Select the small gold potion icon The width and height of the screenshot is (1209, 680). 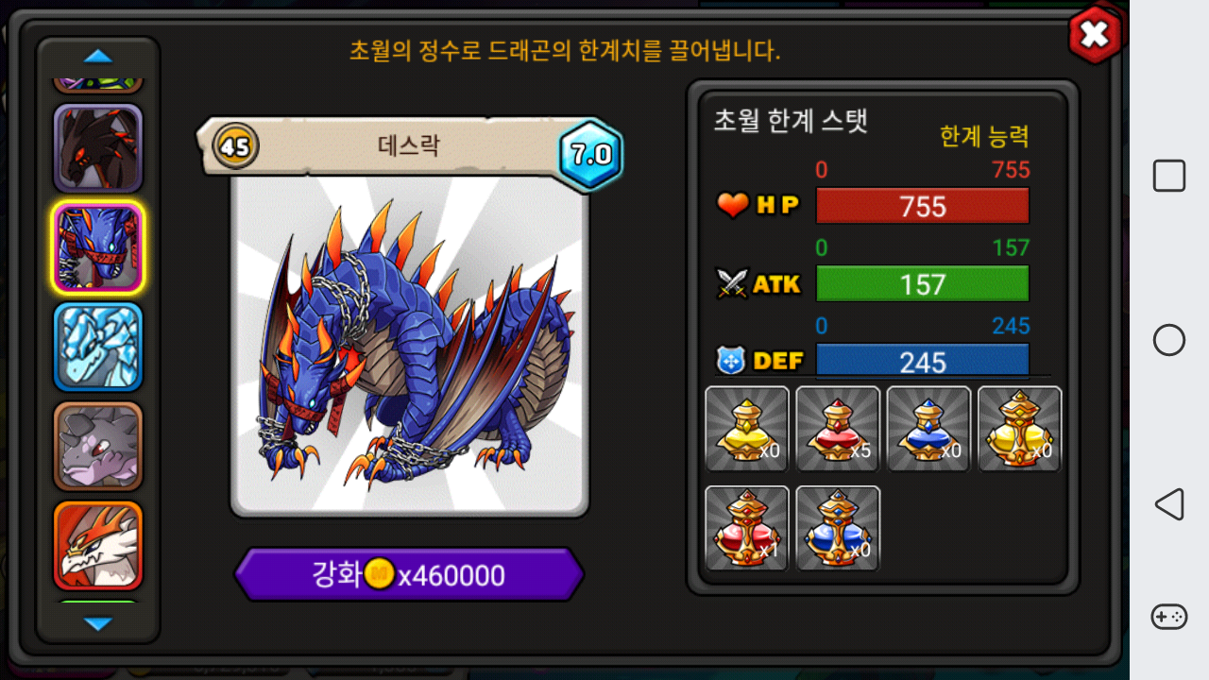click(x=747, y=429)
